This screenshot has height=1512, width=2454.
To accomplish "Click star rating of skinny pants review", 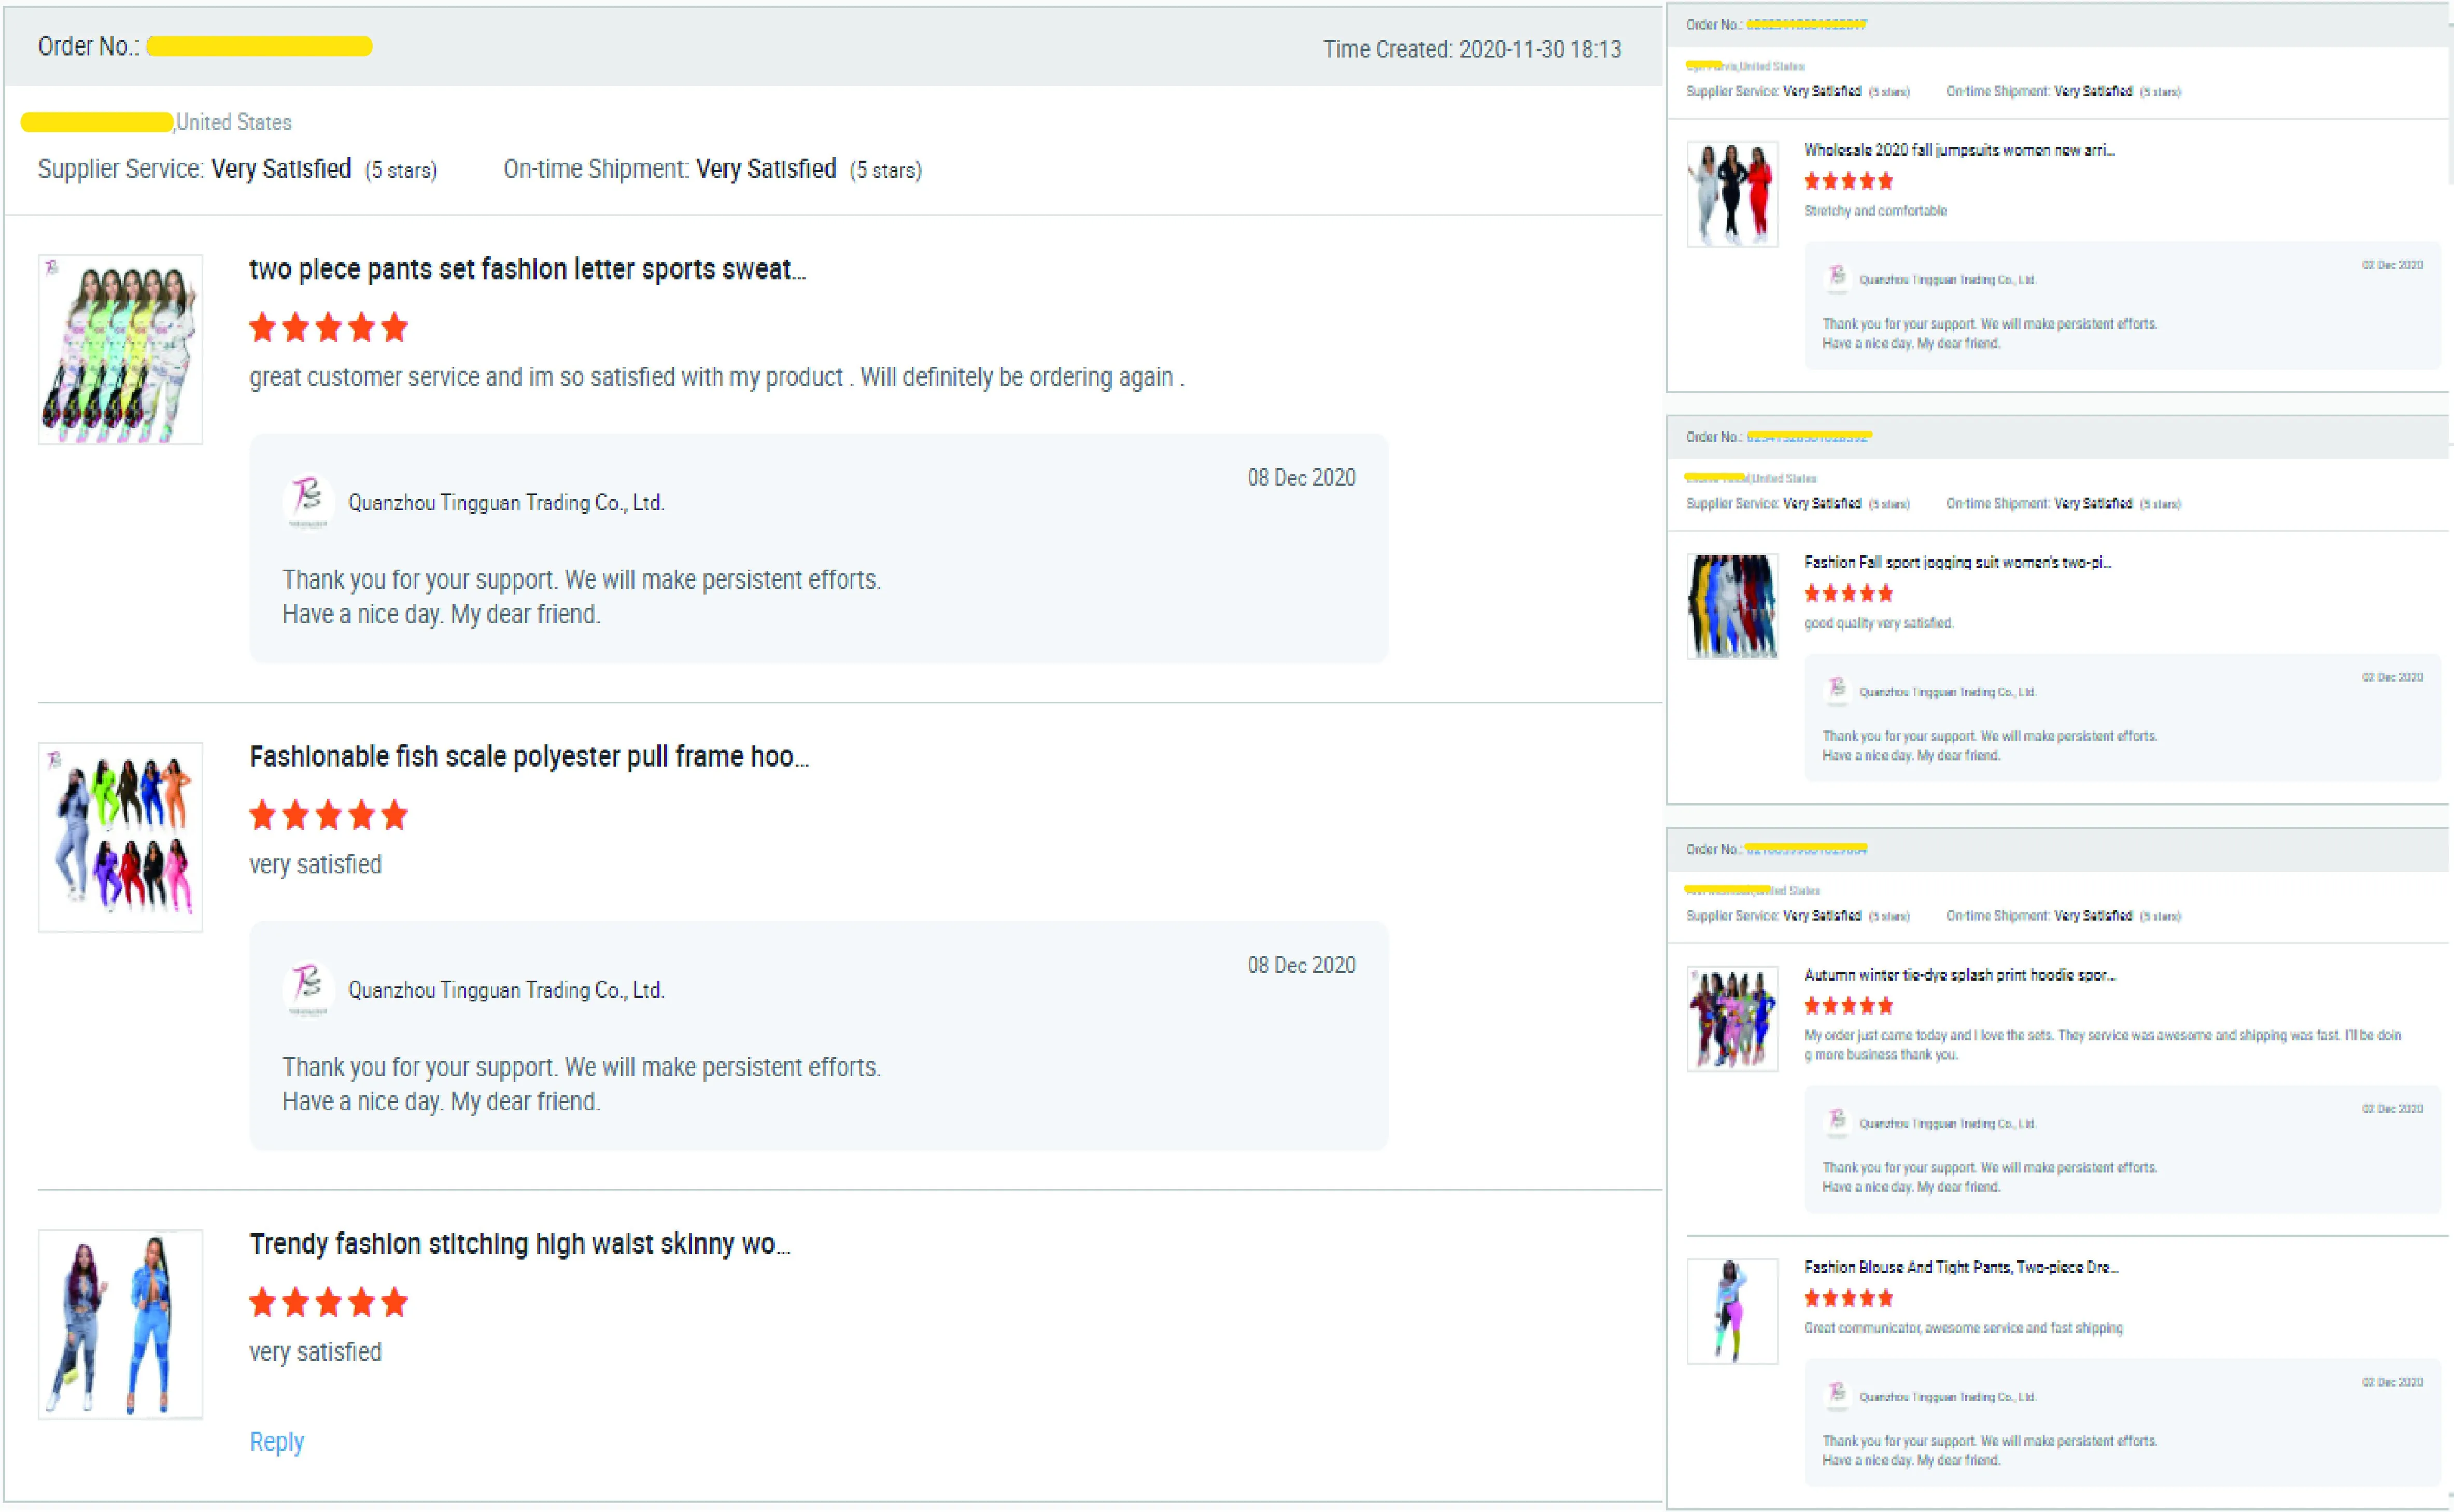I will [328, 1301].
